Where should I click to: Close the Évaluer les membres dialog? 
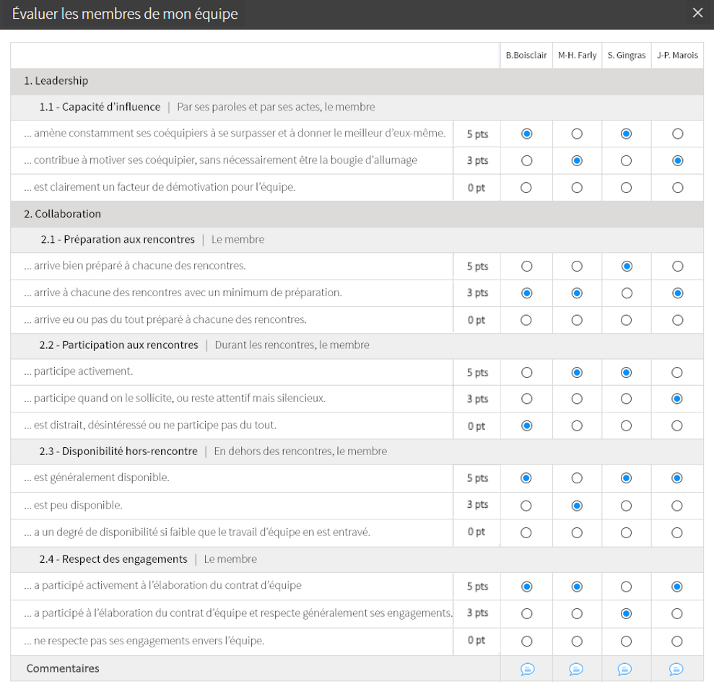(x=697, y=13)
